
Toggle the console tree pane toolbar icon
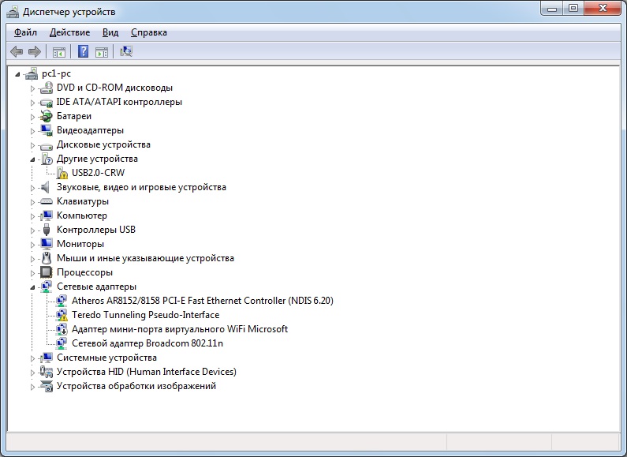coord(59,51)
